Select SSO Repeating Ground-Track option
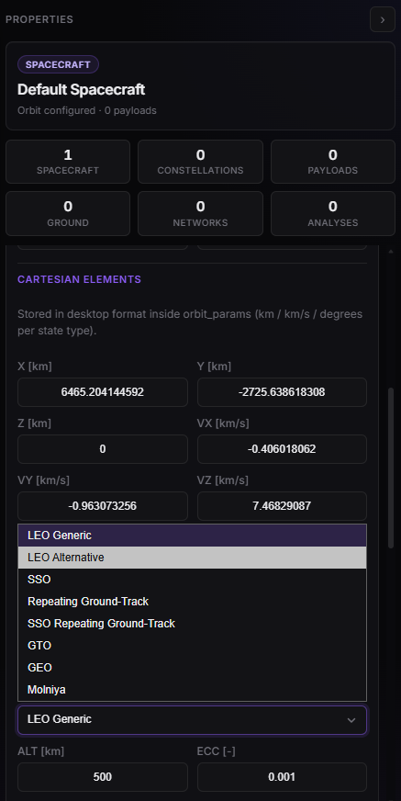Image resolution: width=401 pixels, height=801 pixels. (x=192, y=623)
